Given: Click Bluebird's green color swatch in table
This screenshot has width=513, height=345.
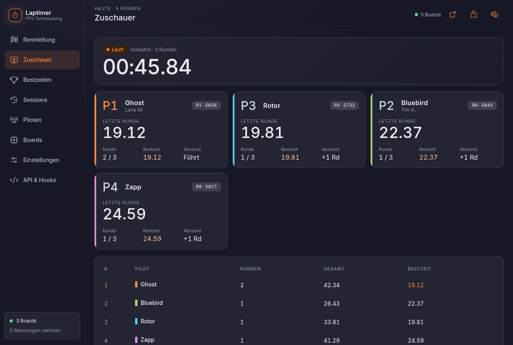Looking at the screenshot, I should [x=136, y=303].
